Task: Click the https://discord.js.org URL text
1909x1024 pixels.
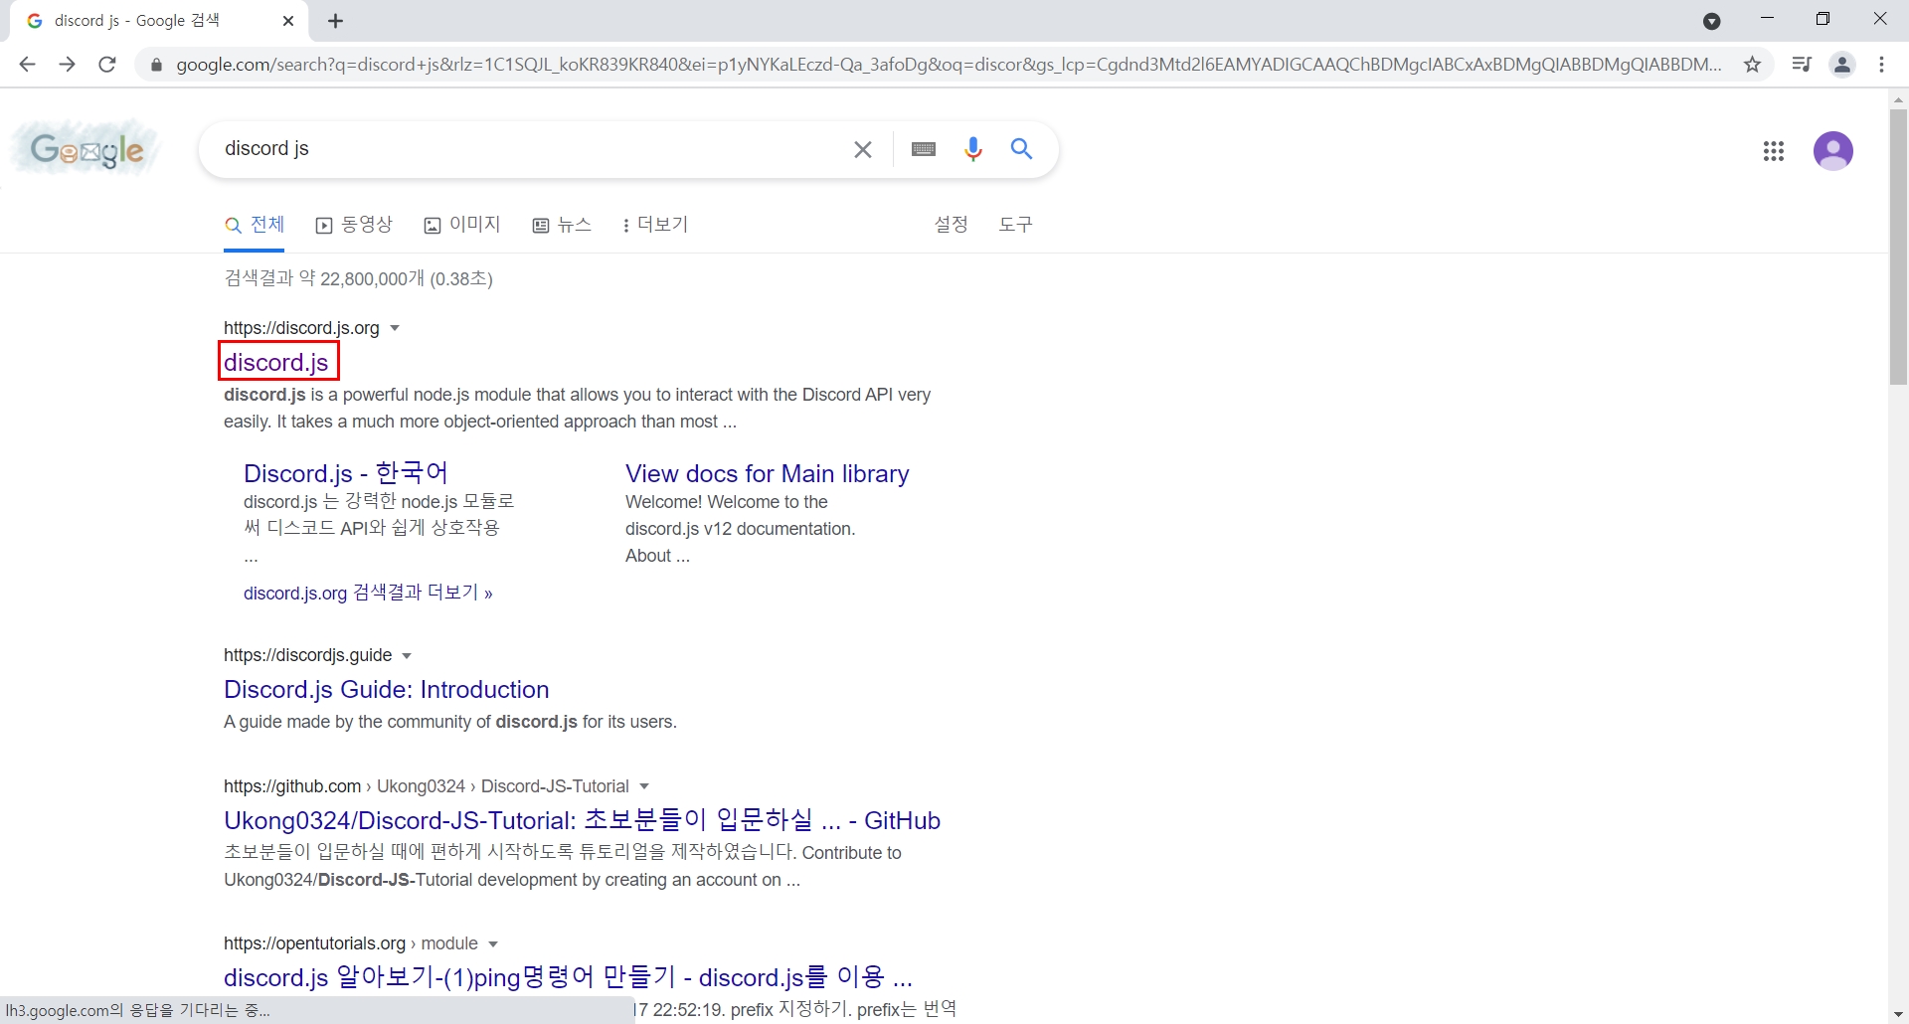Action: pyautogui.click(x=301, y=328)
